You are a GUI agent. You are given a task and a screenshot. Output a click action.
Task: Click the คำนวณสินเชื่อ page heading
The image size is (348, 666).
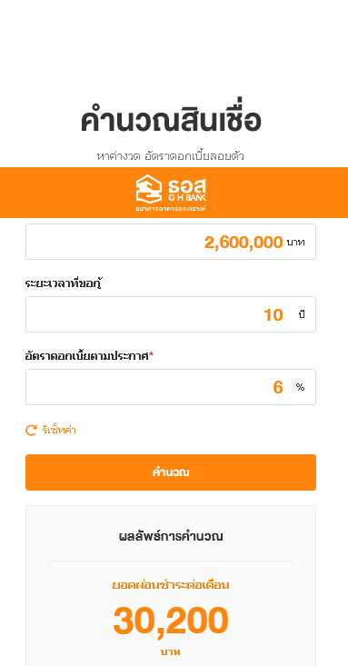tap(171, 121)
